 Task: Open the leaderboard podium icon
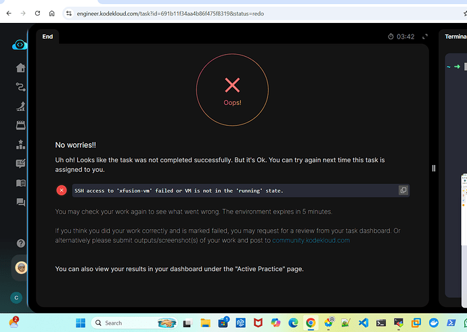point(20,145)
